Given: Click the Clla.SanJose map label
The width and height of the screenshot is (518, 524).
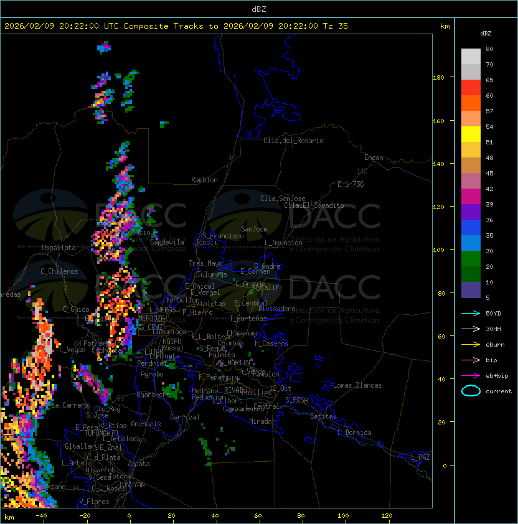Looking at the screenshot, I should (x=283, y=199).
